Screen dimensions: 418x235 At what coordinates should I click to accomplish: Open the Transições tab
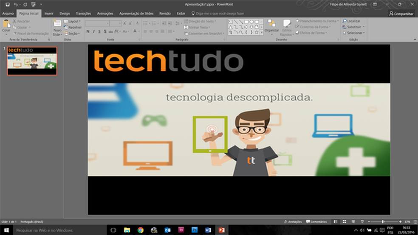click(x=83, y=13)
